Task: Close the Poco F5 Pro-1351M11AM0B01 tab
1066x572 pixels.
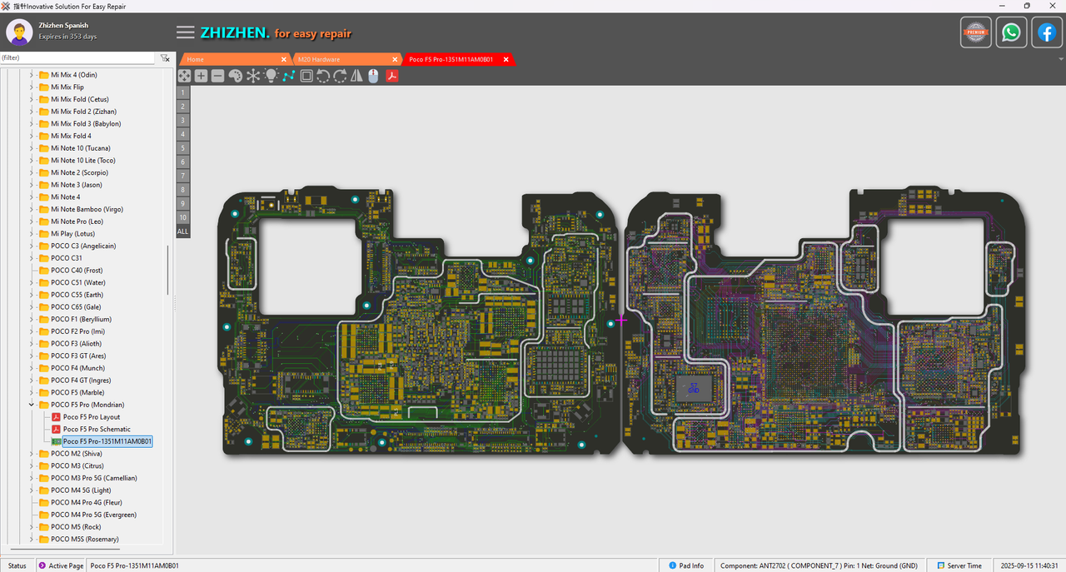Action: click(x=507, y=60)
